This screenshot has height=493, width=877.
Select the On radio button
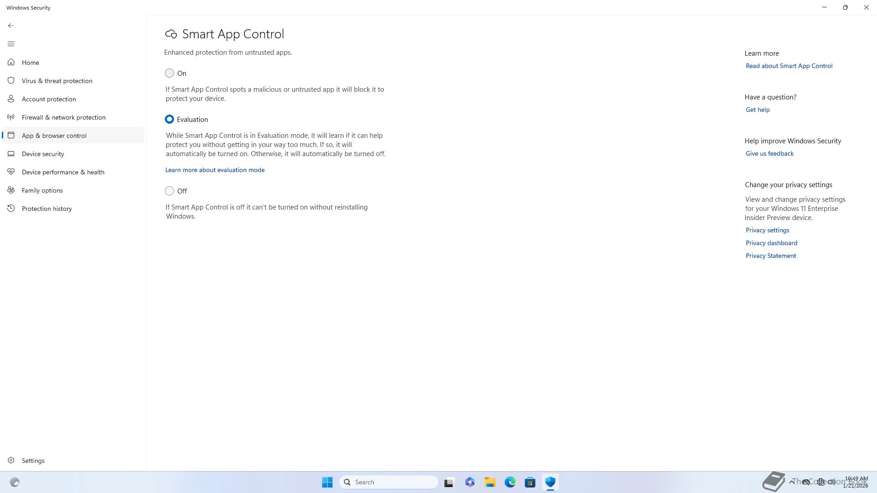169,73
